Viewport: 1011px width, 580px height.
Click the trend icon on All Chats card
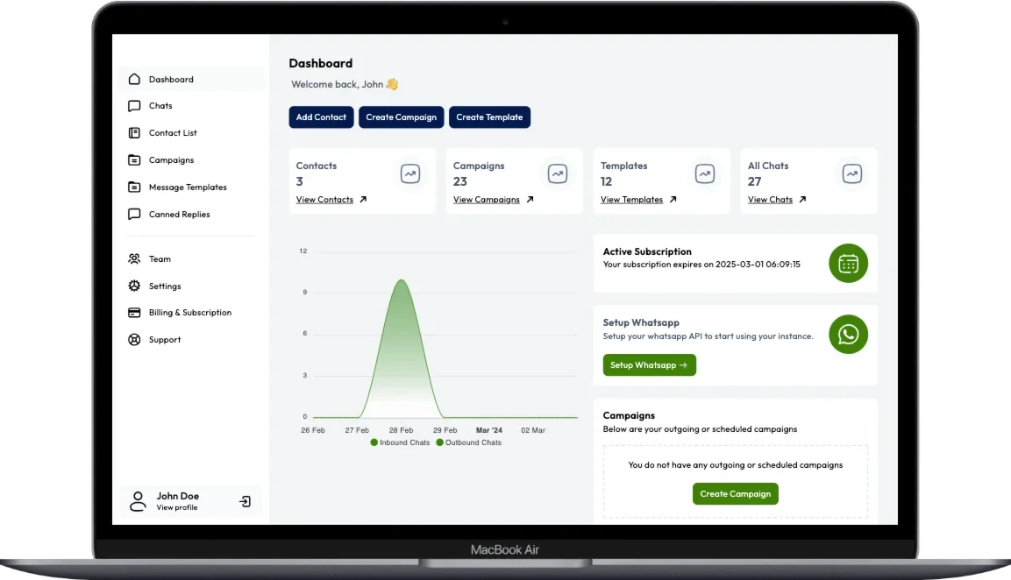click(852, 173)
